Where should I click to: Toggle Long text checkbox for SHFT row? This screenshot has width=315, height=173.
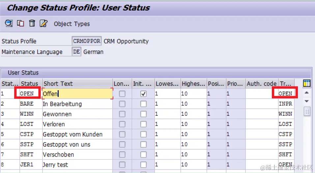pyautogui.click(x=122, y=154)
